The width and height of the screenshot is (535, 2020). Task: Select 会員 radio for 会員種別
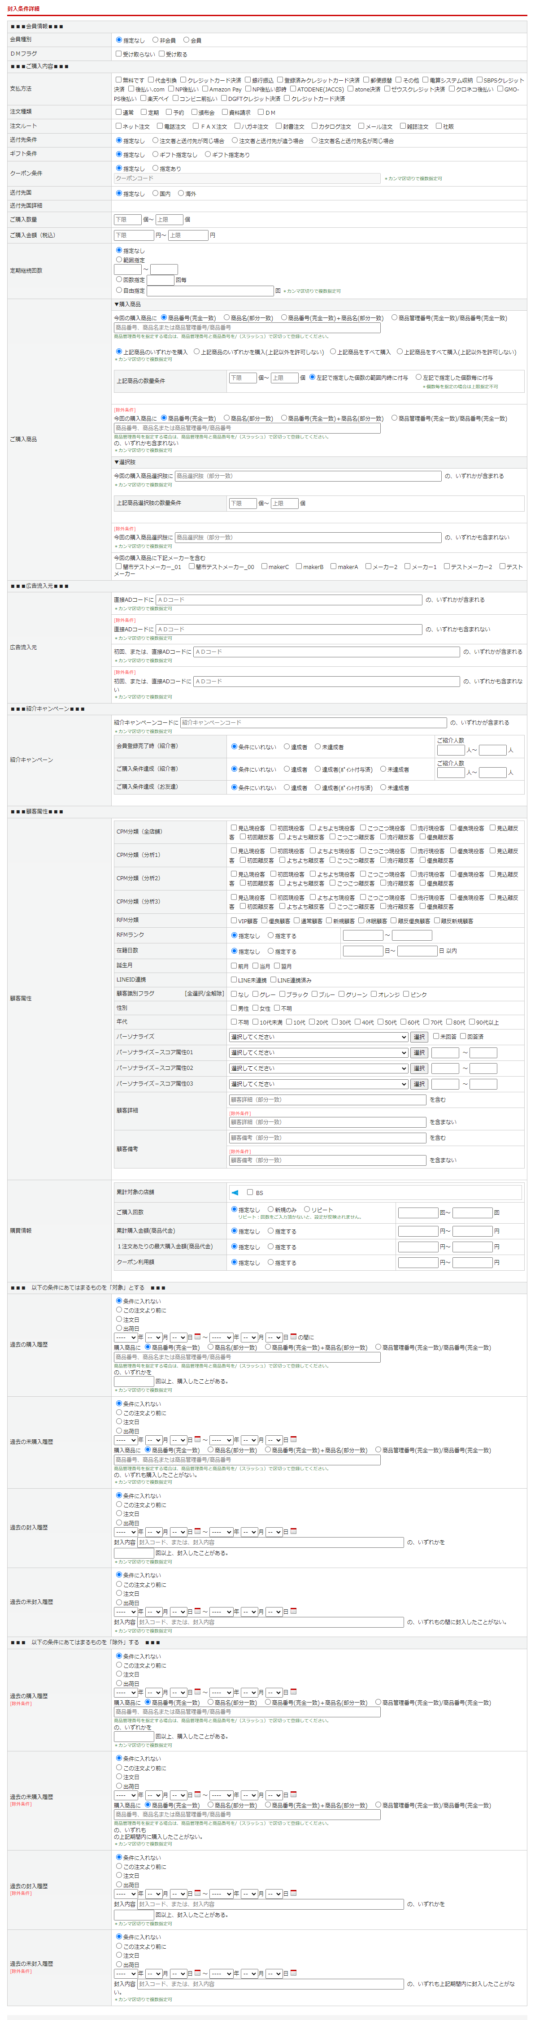(187, 40)
